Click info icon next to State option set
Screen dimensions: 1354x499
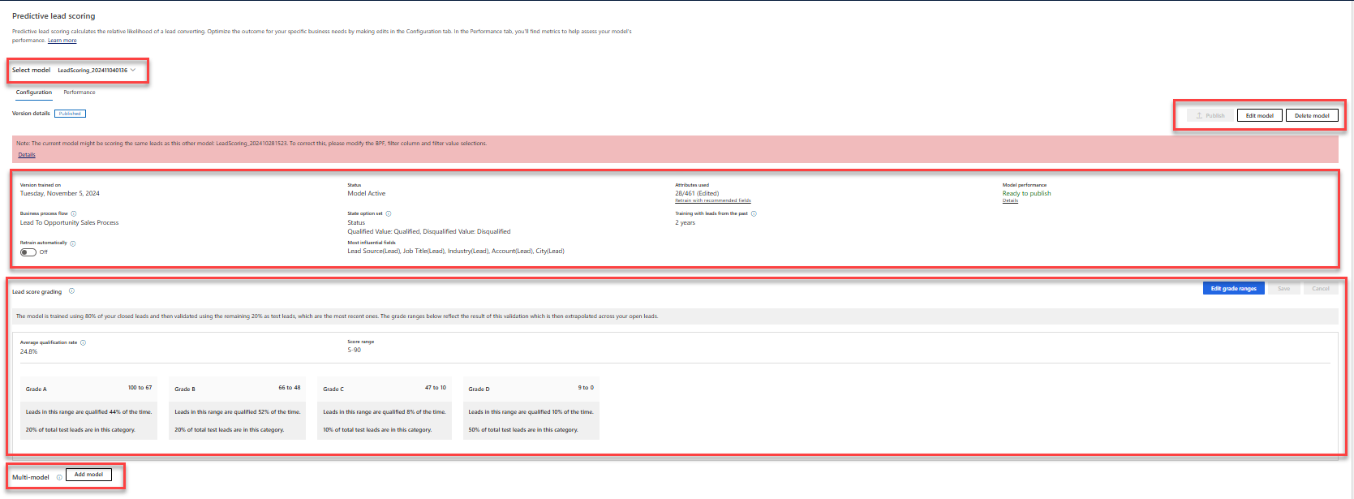389,213
